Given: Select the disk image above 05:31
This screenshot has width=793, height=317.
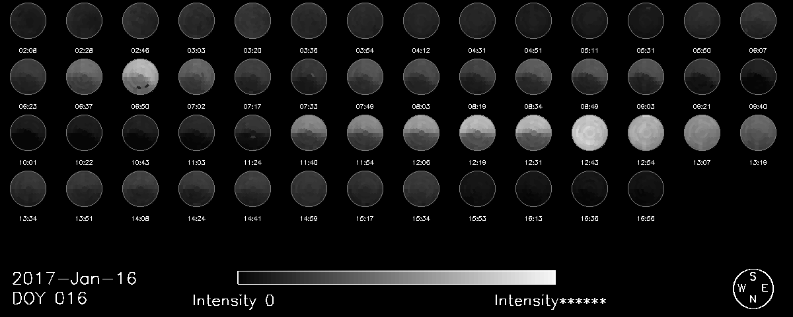Looking at the screenshot, I should tap(646, 20).
